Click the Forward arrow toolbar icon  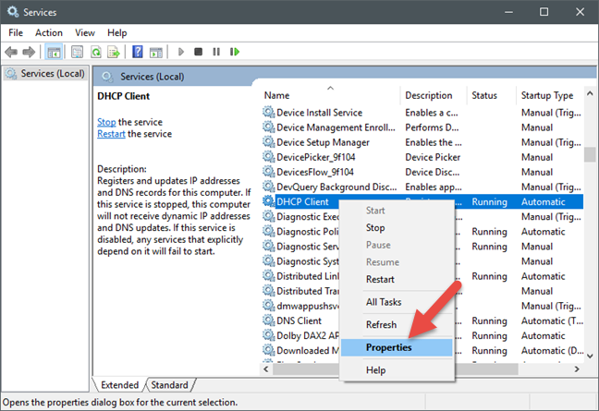click(29, 52)
